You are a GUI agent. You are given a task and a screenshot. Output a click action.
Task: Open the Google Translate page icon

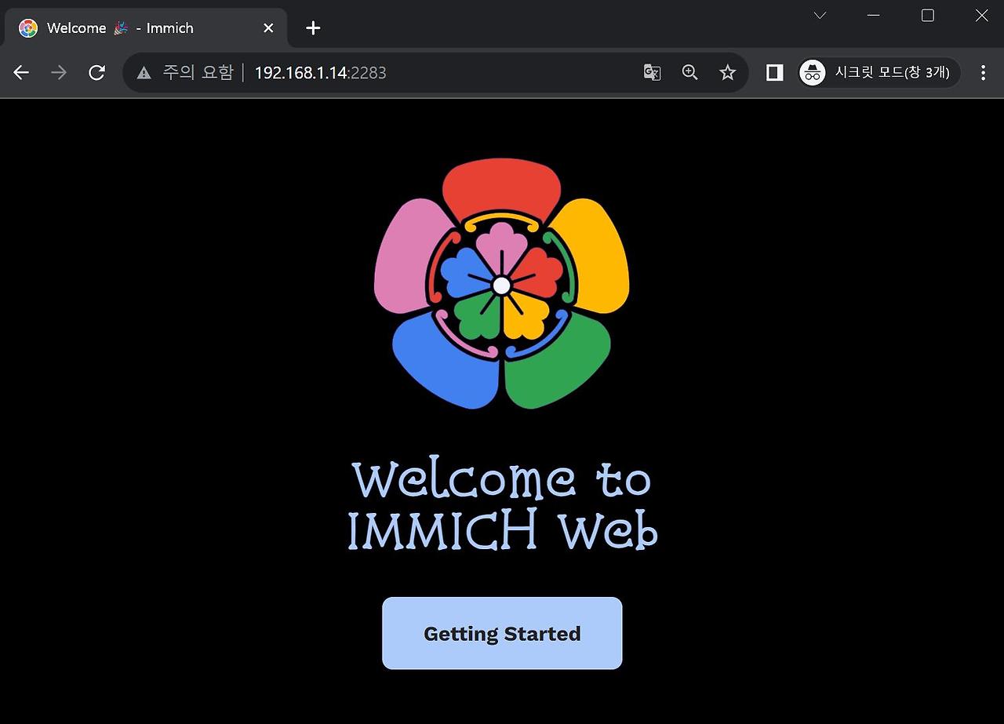click(652, 73)
